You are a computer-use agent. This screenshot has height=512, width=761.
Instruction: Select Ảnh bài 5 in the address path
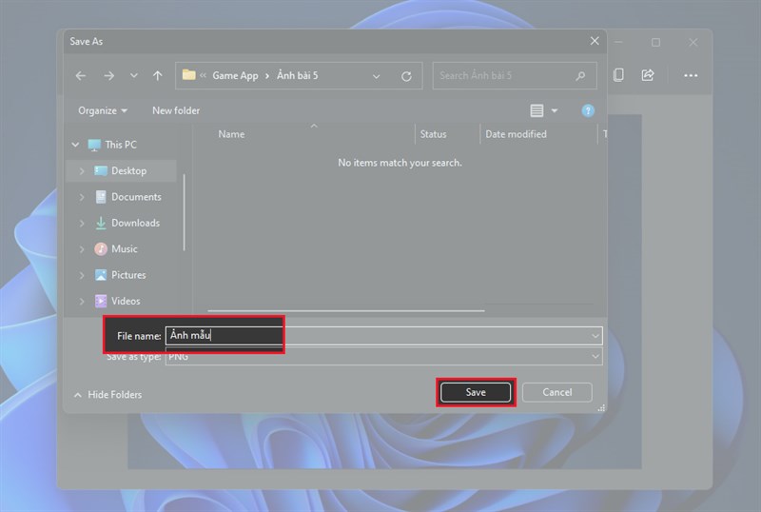(298, 76)
